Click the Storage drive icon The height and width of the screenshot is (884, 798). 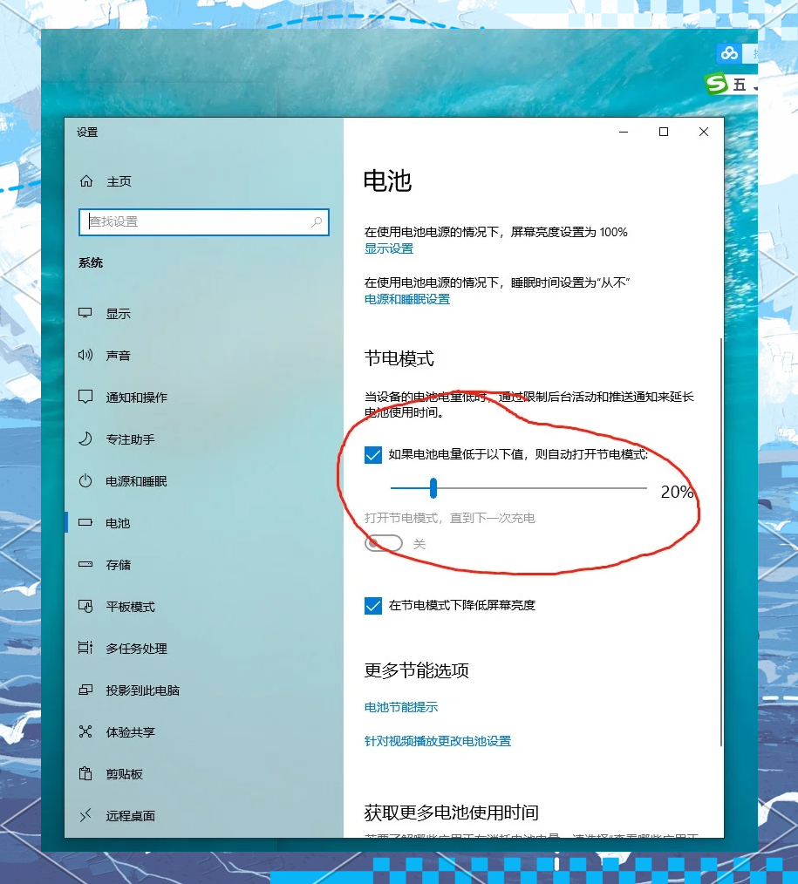pos(85,564)
